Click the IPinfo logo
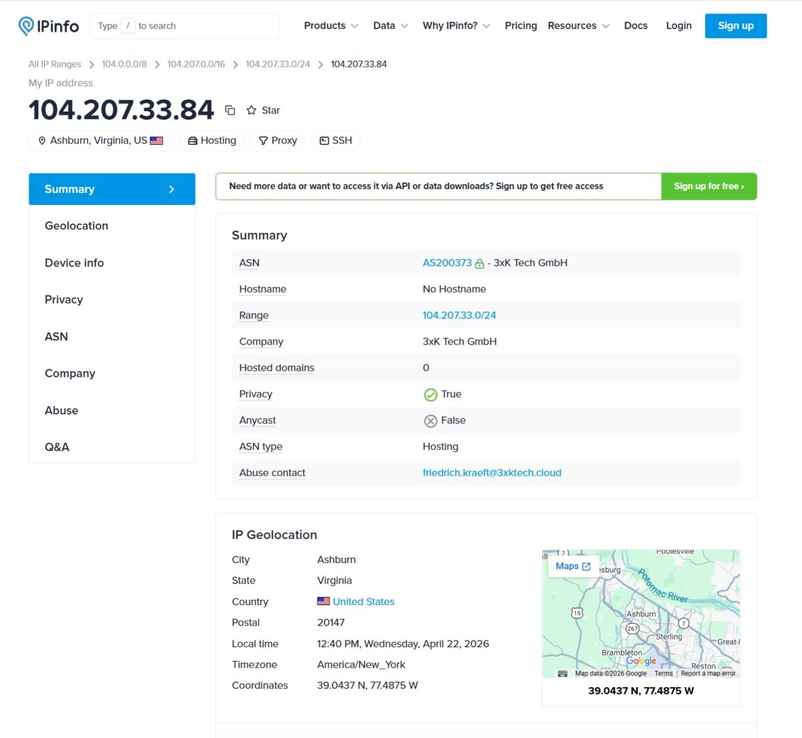 [x=48, y=26]
